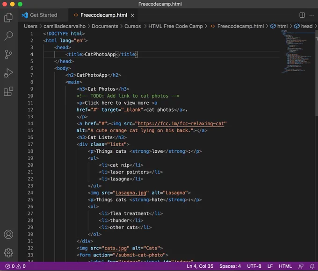The width and height of the screenshot is (318, 271).
Task: Click the 'Cat Lists' h3 text
Action: [x=100, y=137]
